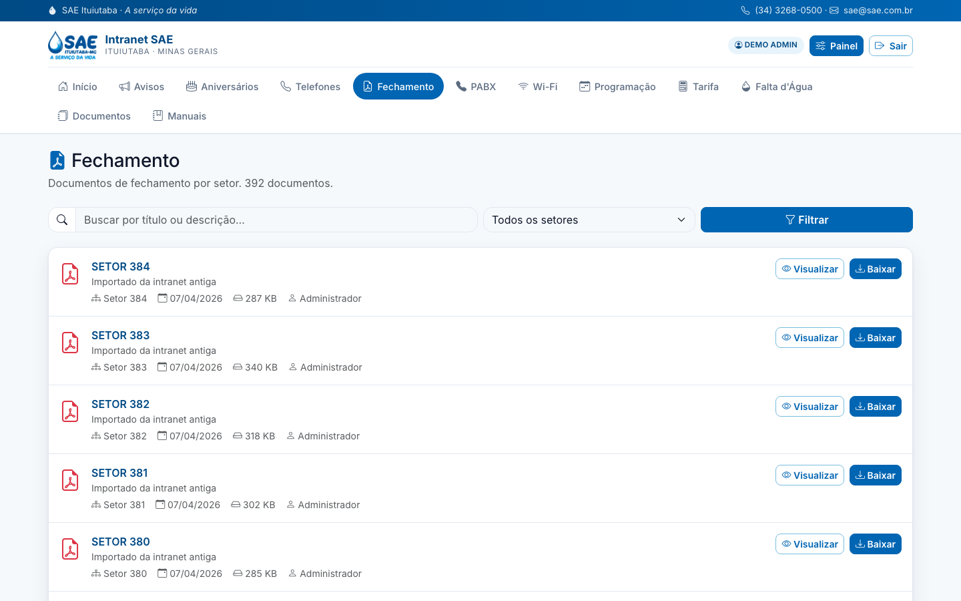Viewport: 961px width, 601px height.
Task: Click the text "287 KB"
Action: tap(261, 298)
